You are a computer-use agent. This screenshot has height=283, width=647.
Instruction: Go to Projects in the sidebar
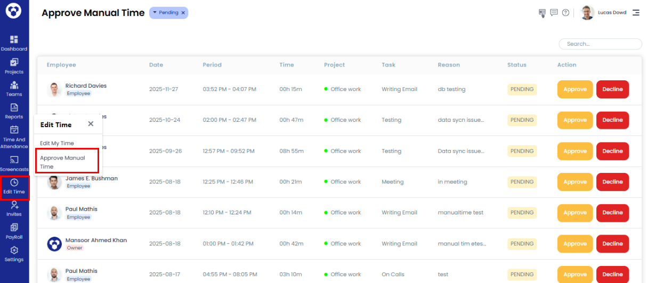14,66
